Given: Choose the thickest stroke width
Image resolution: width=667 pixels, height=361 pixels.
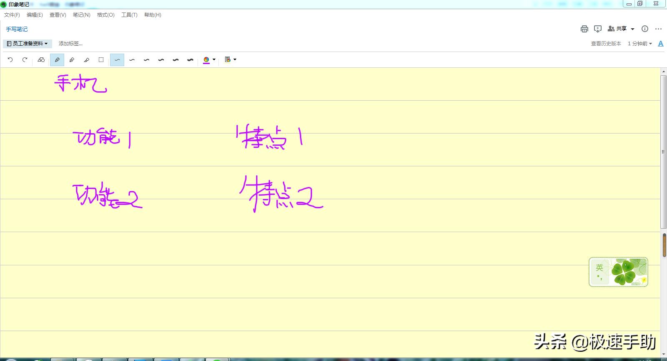Looking at the screenshot, I should [190, 60].
